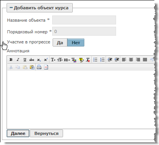
Task: Insert a bulleted list
Action: [x=95, y=60]
